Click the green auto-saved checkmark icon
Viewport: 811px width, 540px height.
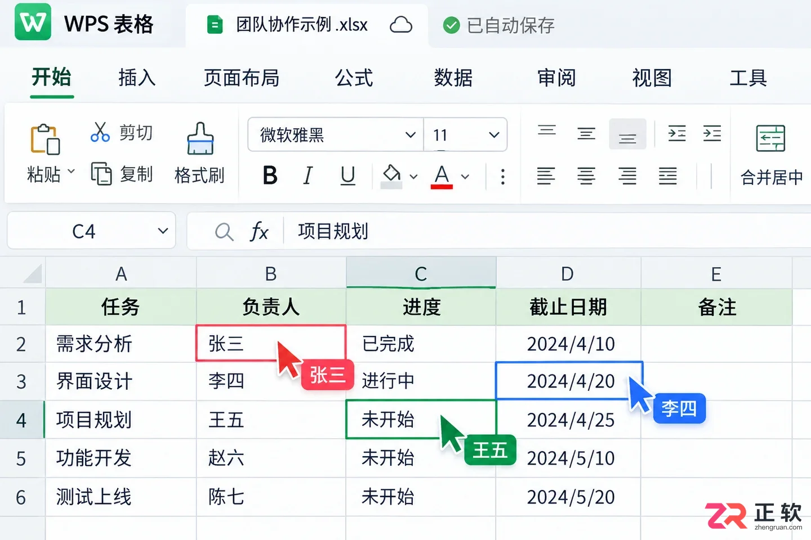451,25
